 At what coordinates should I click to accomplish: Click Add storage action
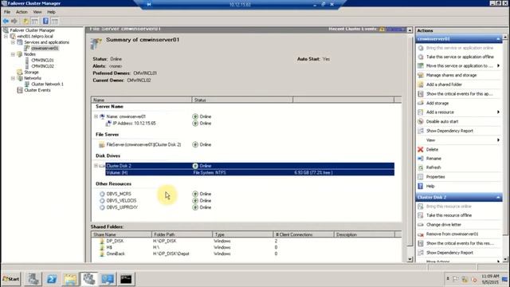pyautogui.click(x=437, y=103)
